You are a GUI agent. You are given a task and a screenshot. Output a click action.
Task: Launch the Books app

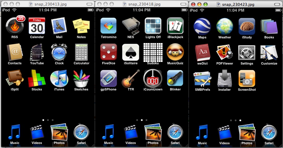point(269,26)
